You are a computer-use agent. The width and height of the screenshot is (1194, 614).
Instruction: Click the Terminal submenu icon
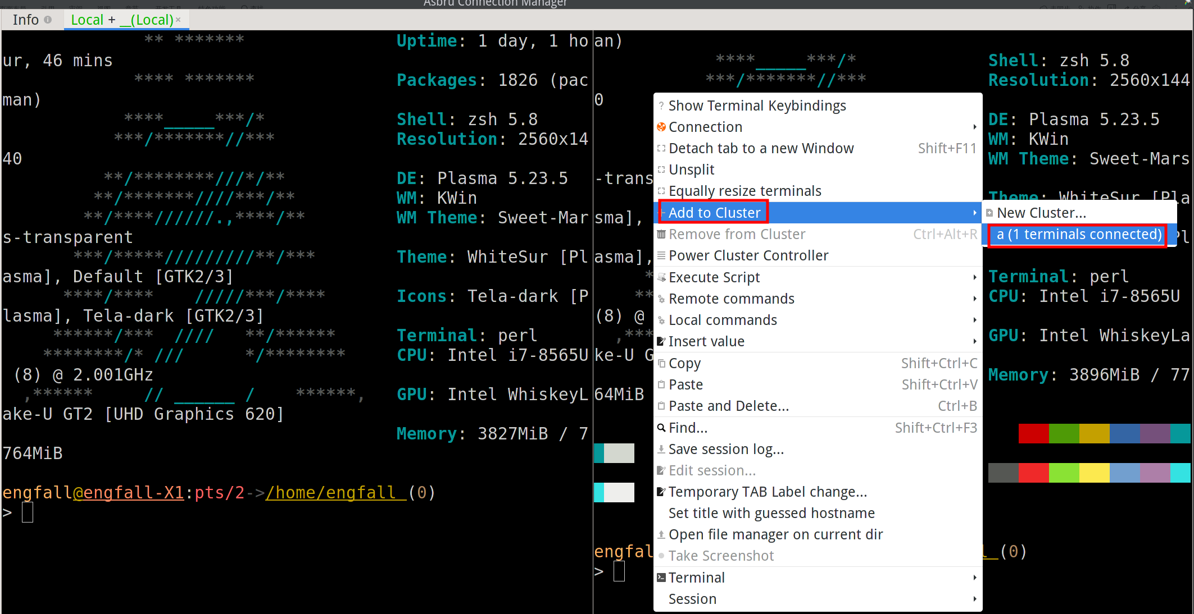(661, 578)
